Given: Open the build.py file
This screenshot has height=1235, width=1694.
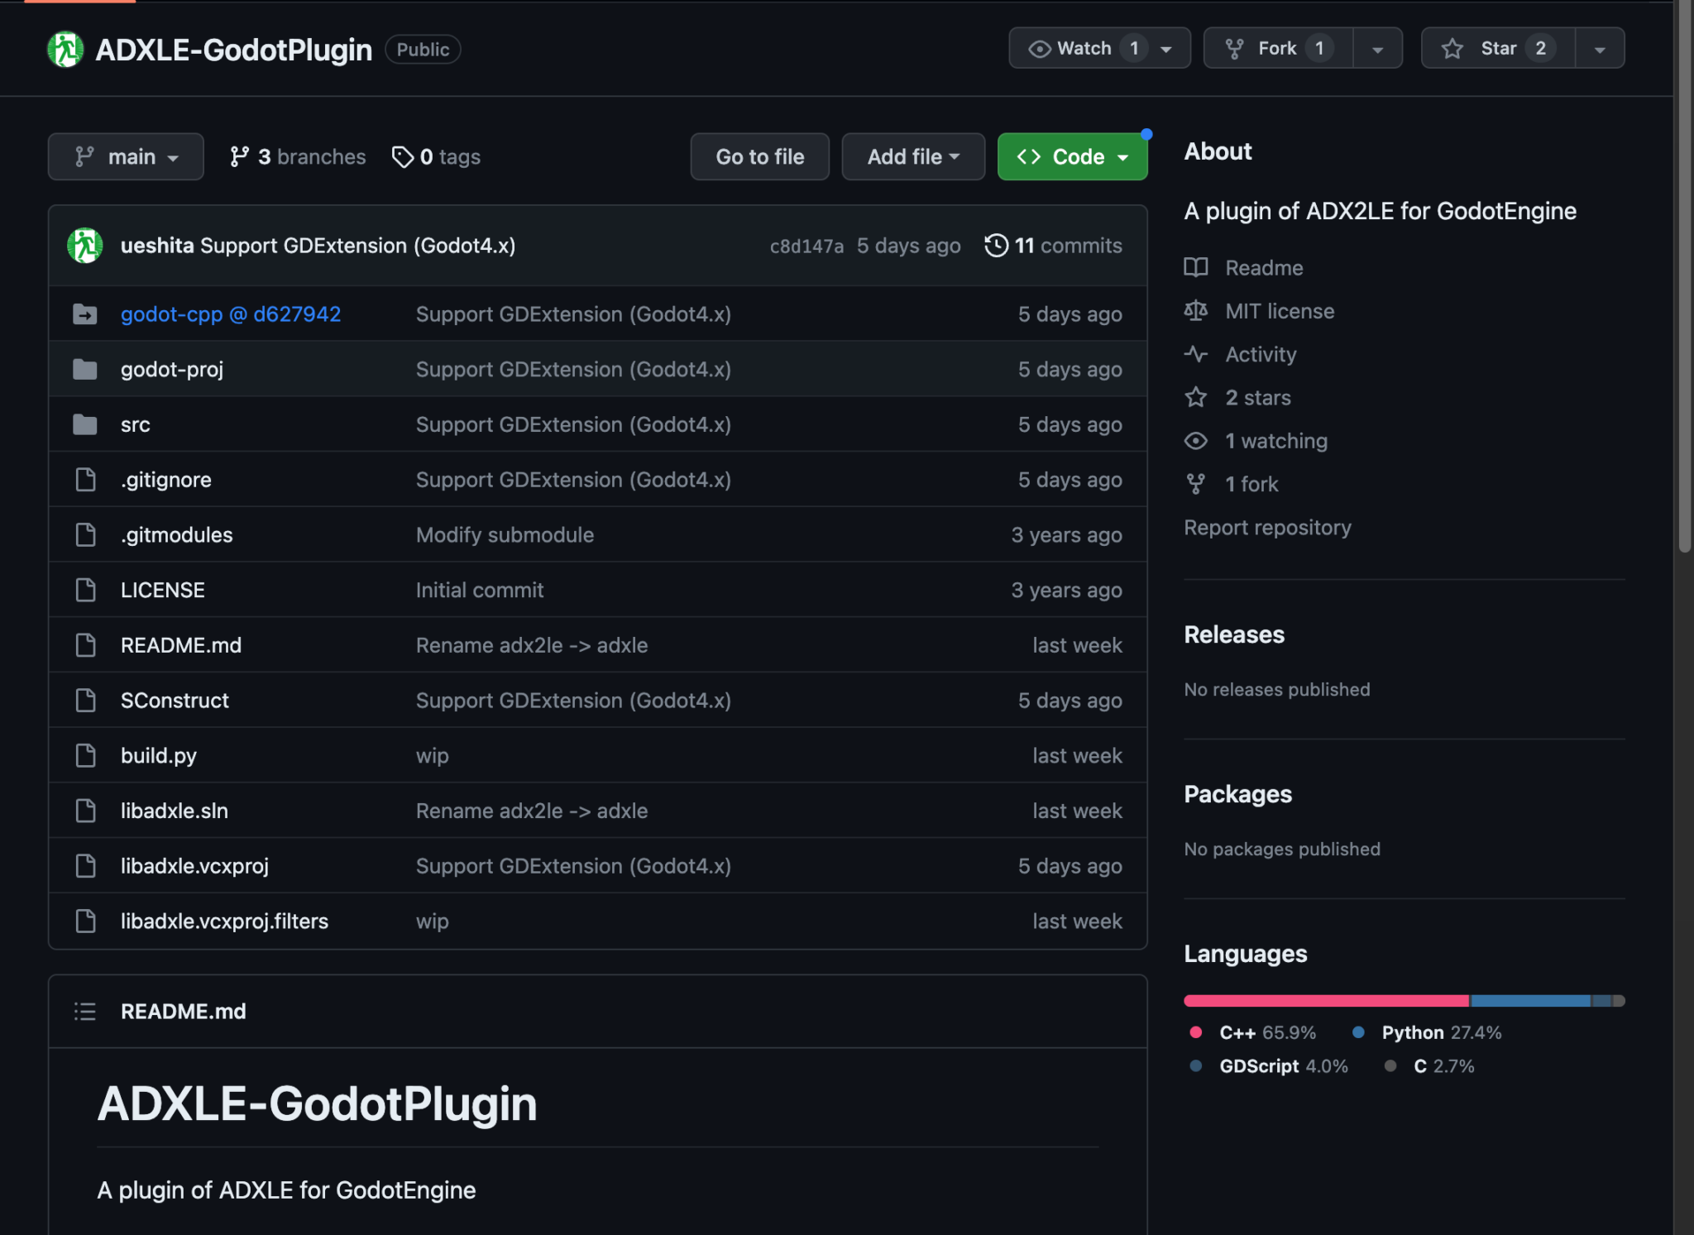Looking at the screenshot, I should (159, 756).
